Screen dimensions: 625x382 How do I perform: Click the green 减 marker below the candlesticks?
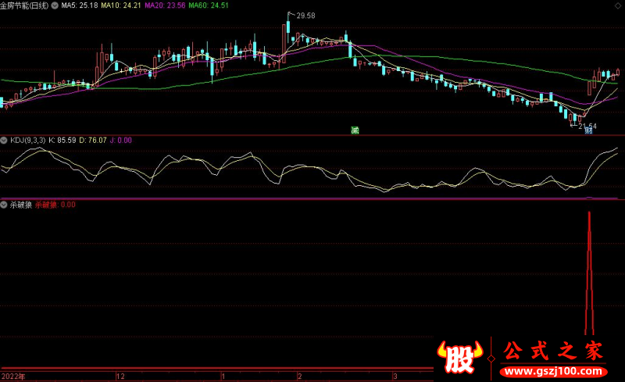point(354,130)
